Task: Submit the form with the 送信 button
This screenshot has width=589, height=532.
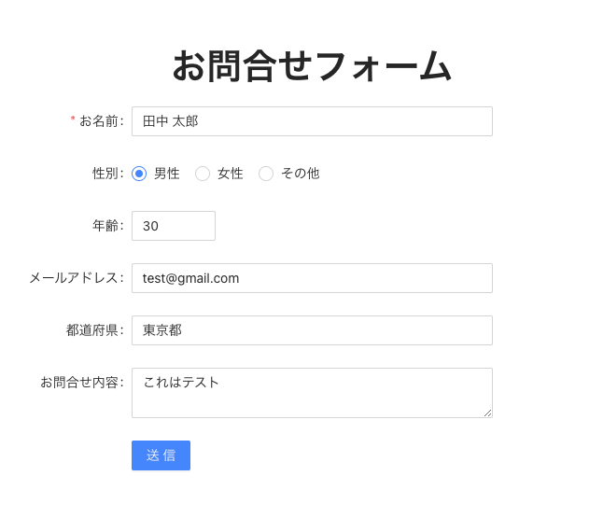Action: point(161,455)
